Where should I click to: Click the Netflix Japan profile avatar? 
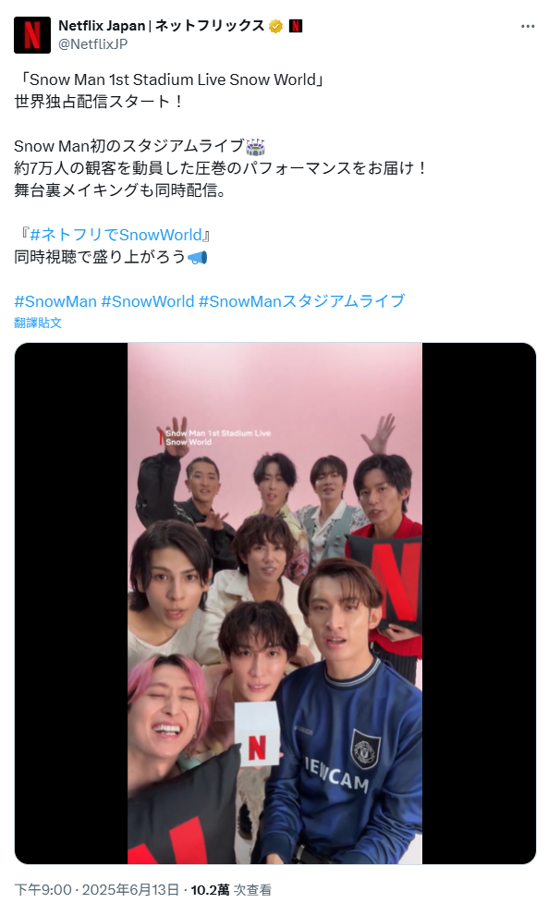(x=32, y=35)
